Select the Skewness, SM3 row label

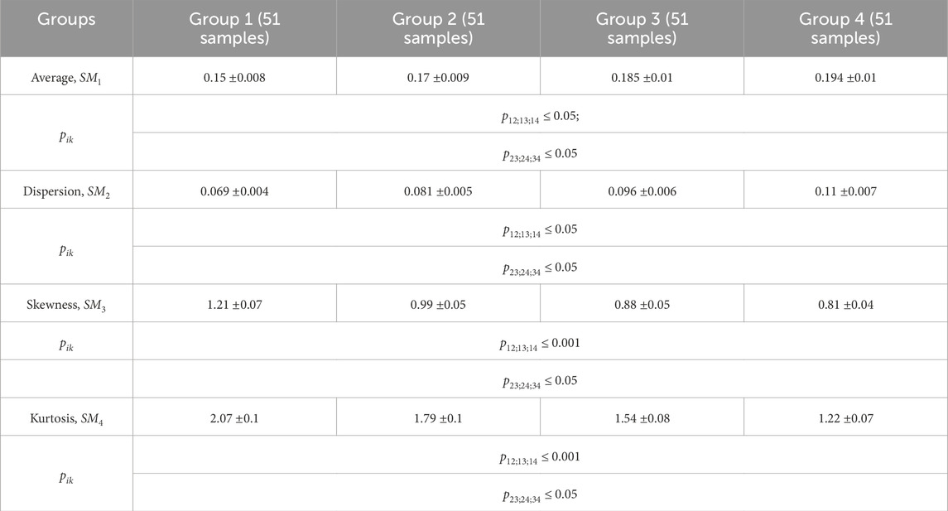tap(66, 306)
